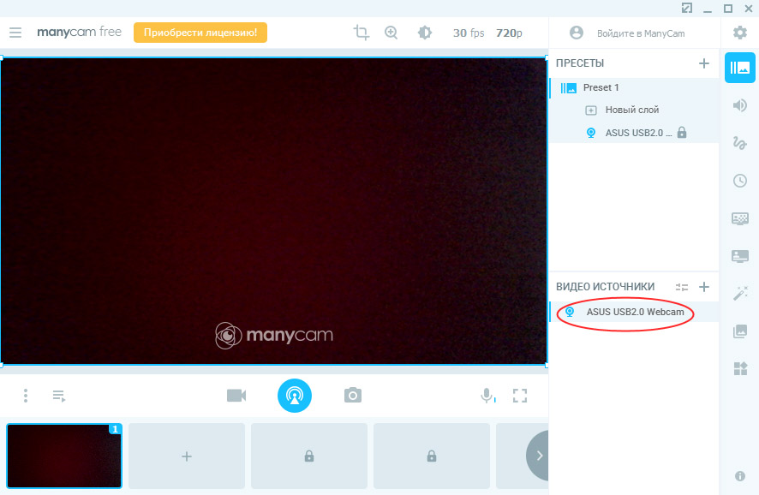759x495 pixels.
Task: Open the Audio tab in sidebar
Action: (x=739, y=105)
